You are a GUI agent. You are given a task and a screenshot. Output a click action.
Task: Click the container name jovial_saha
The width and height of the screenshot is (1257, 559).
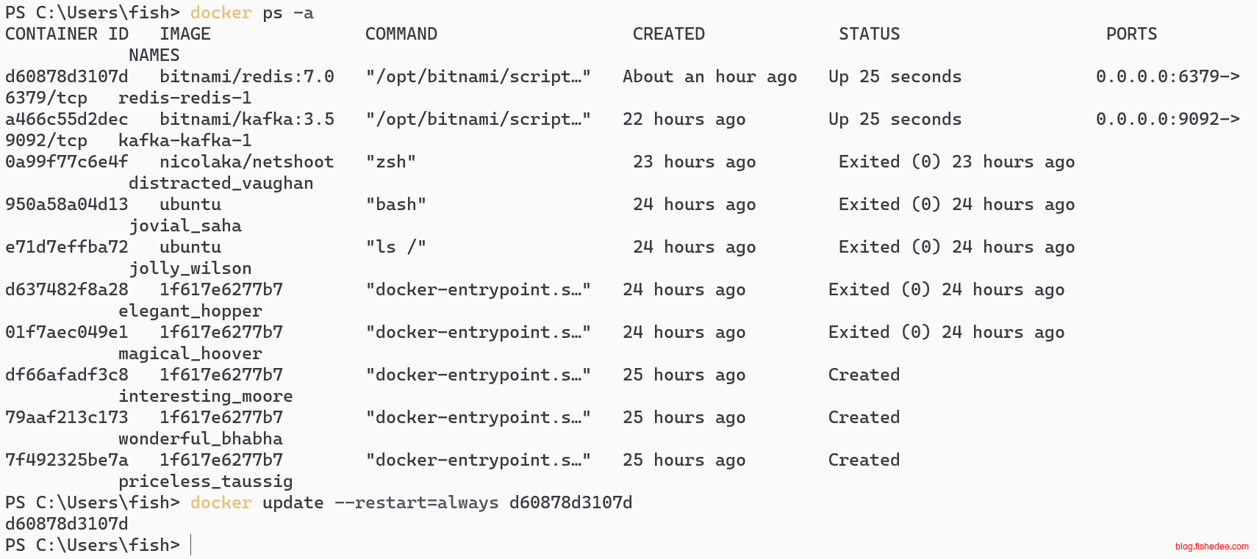coord(185,226)
